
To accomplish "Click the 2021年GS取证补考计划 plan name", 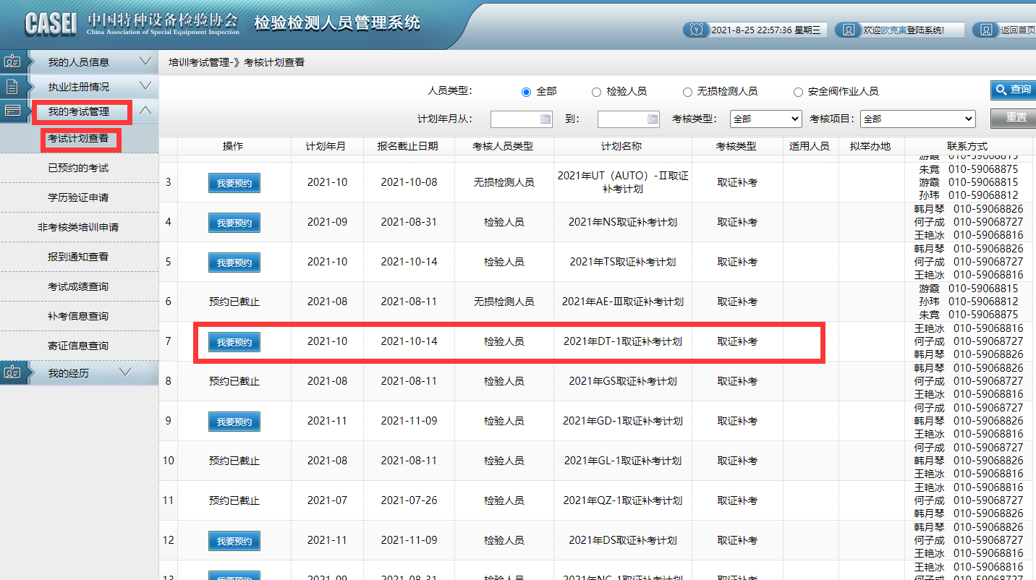I will 622,381.
